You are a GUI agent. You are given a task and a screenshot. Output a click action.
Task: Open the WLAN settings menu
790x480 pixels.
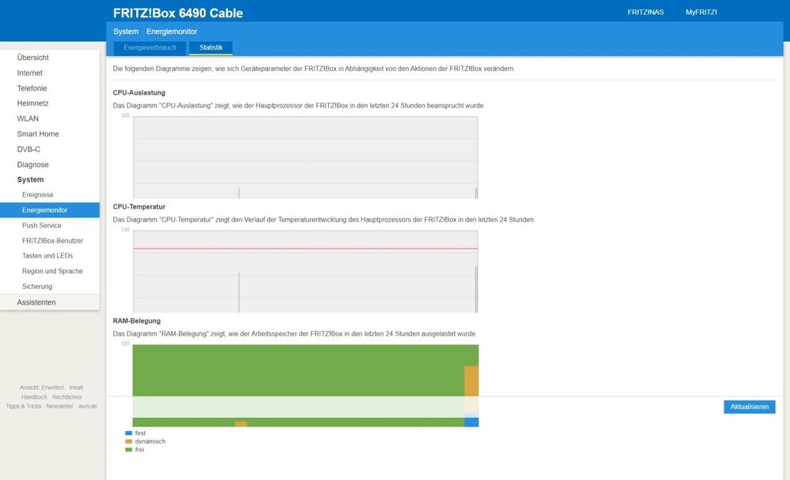(x=28, y=118)
